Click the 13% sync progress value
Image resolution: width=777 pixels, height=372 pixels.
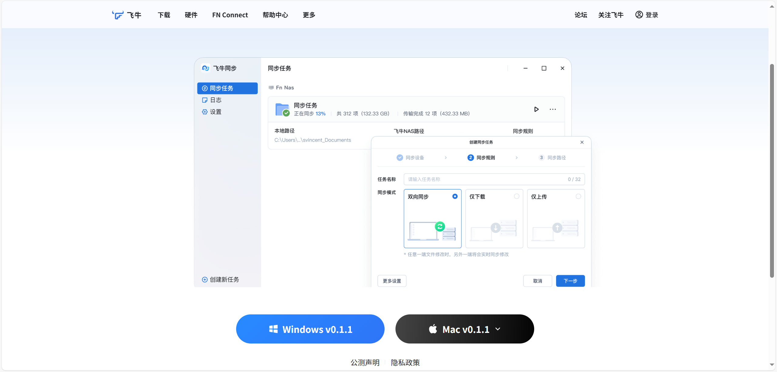[321, 114]
